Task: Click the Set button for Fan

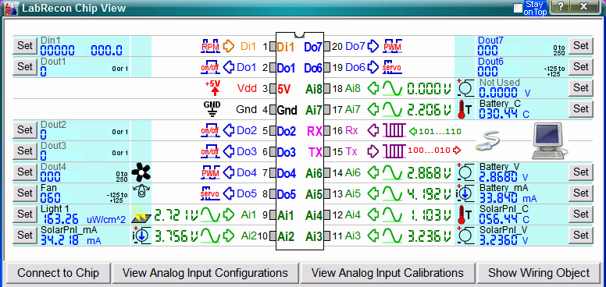Action: coord(25,193)
